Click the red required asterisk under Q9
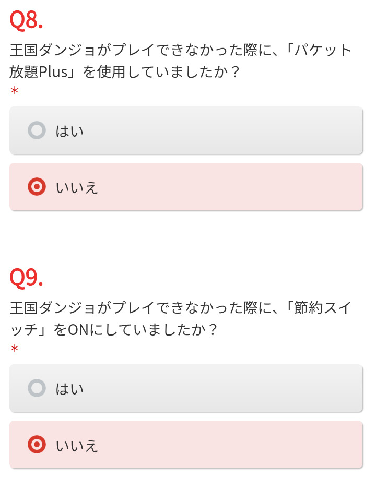The width and height of the screenshot is (376, 502). coord(15,348)
